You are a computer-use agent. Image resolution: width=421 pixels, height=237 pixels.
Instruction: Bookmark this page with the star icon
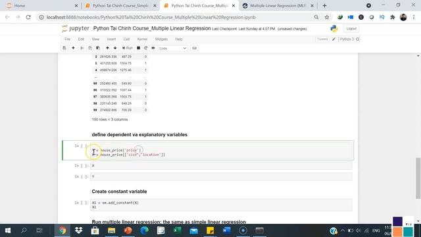[327, 17]
